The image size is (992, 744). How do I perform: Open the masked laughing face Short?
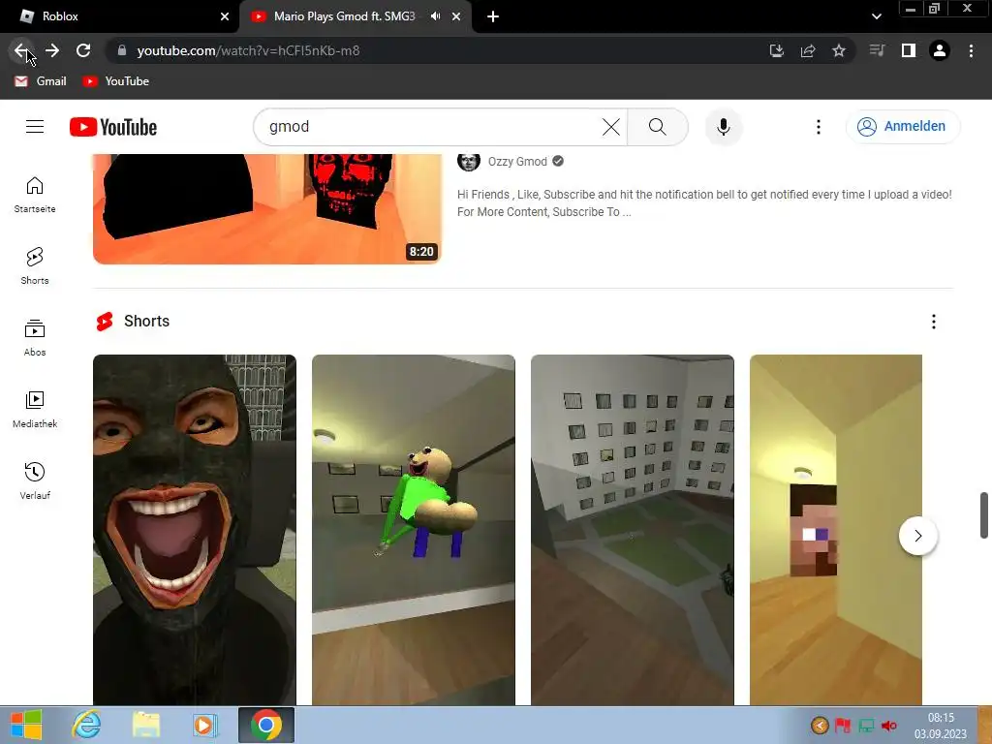194,530
